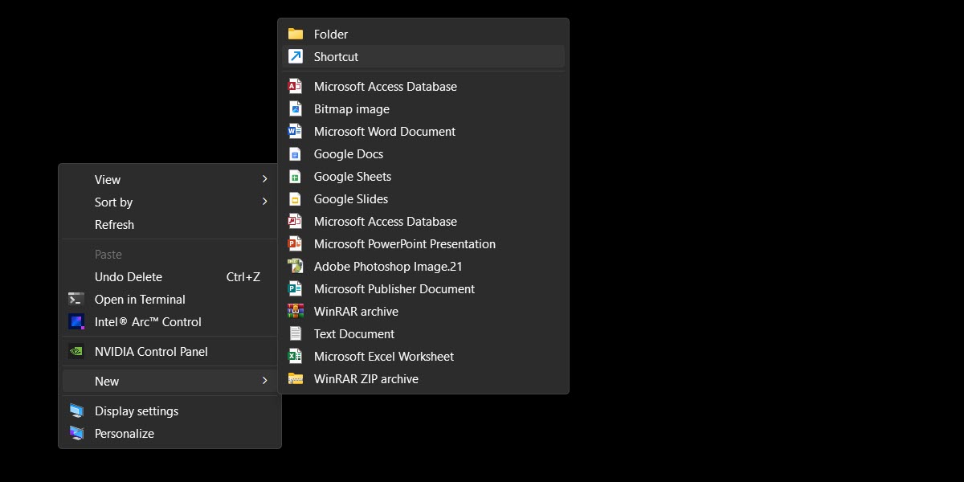Image resolution: width=964 pixels, height=482 pixels.
Task: Open the New submenu arrow
Action: pos(265,381)
